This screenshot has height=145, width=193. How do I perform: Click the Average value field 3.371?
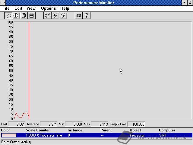pyautogui.click(x=49, y=124)
